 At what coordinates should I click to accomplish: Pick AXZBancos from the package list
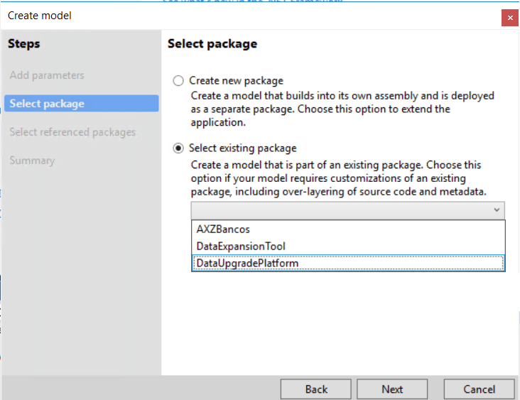pyautogui.click(x=223, y=229)
